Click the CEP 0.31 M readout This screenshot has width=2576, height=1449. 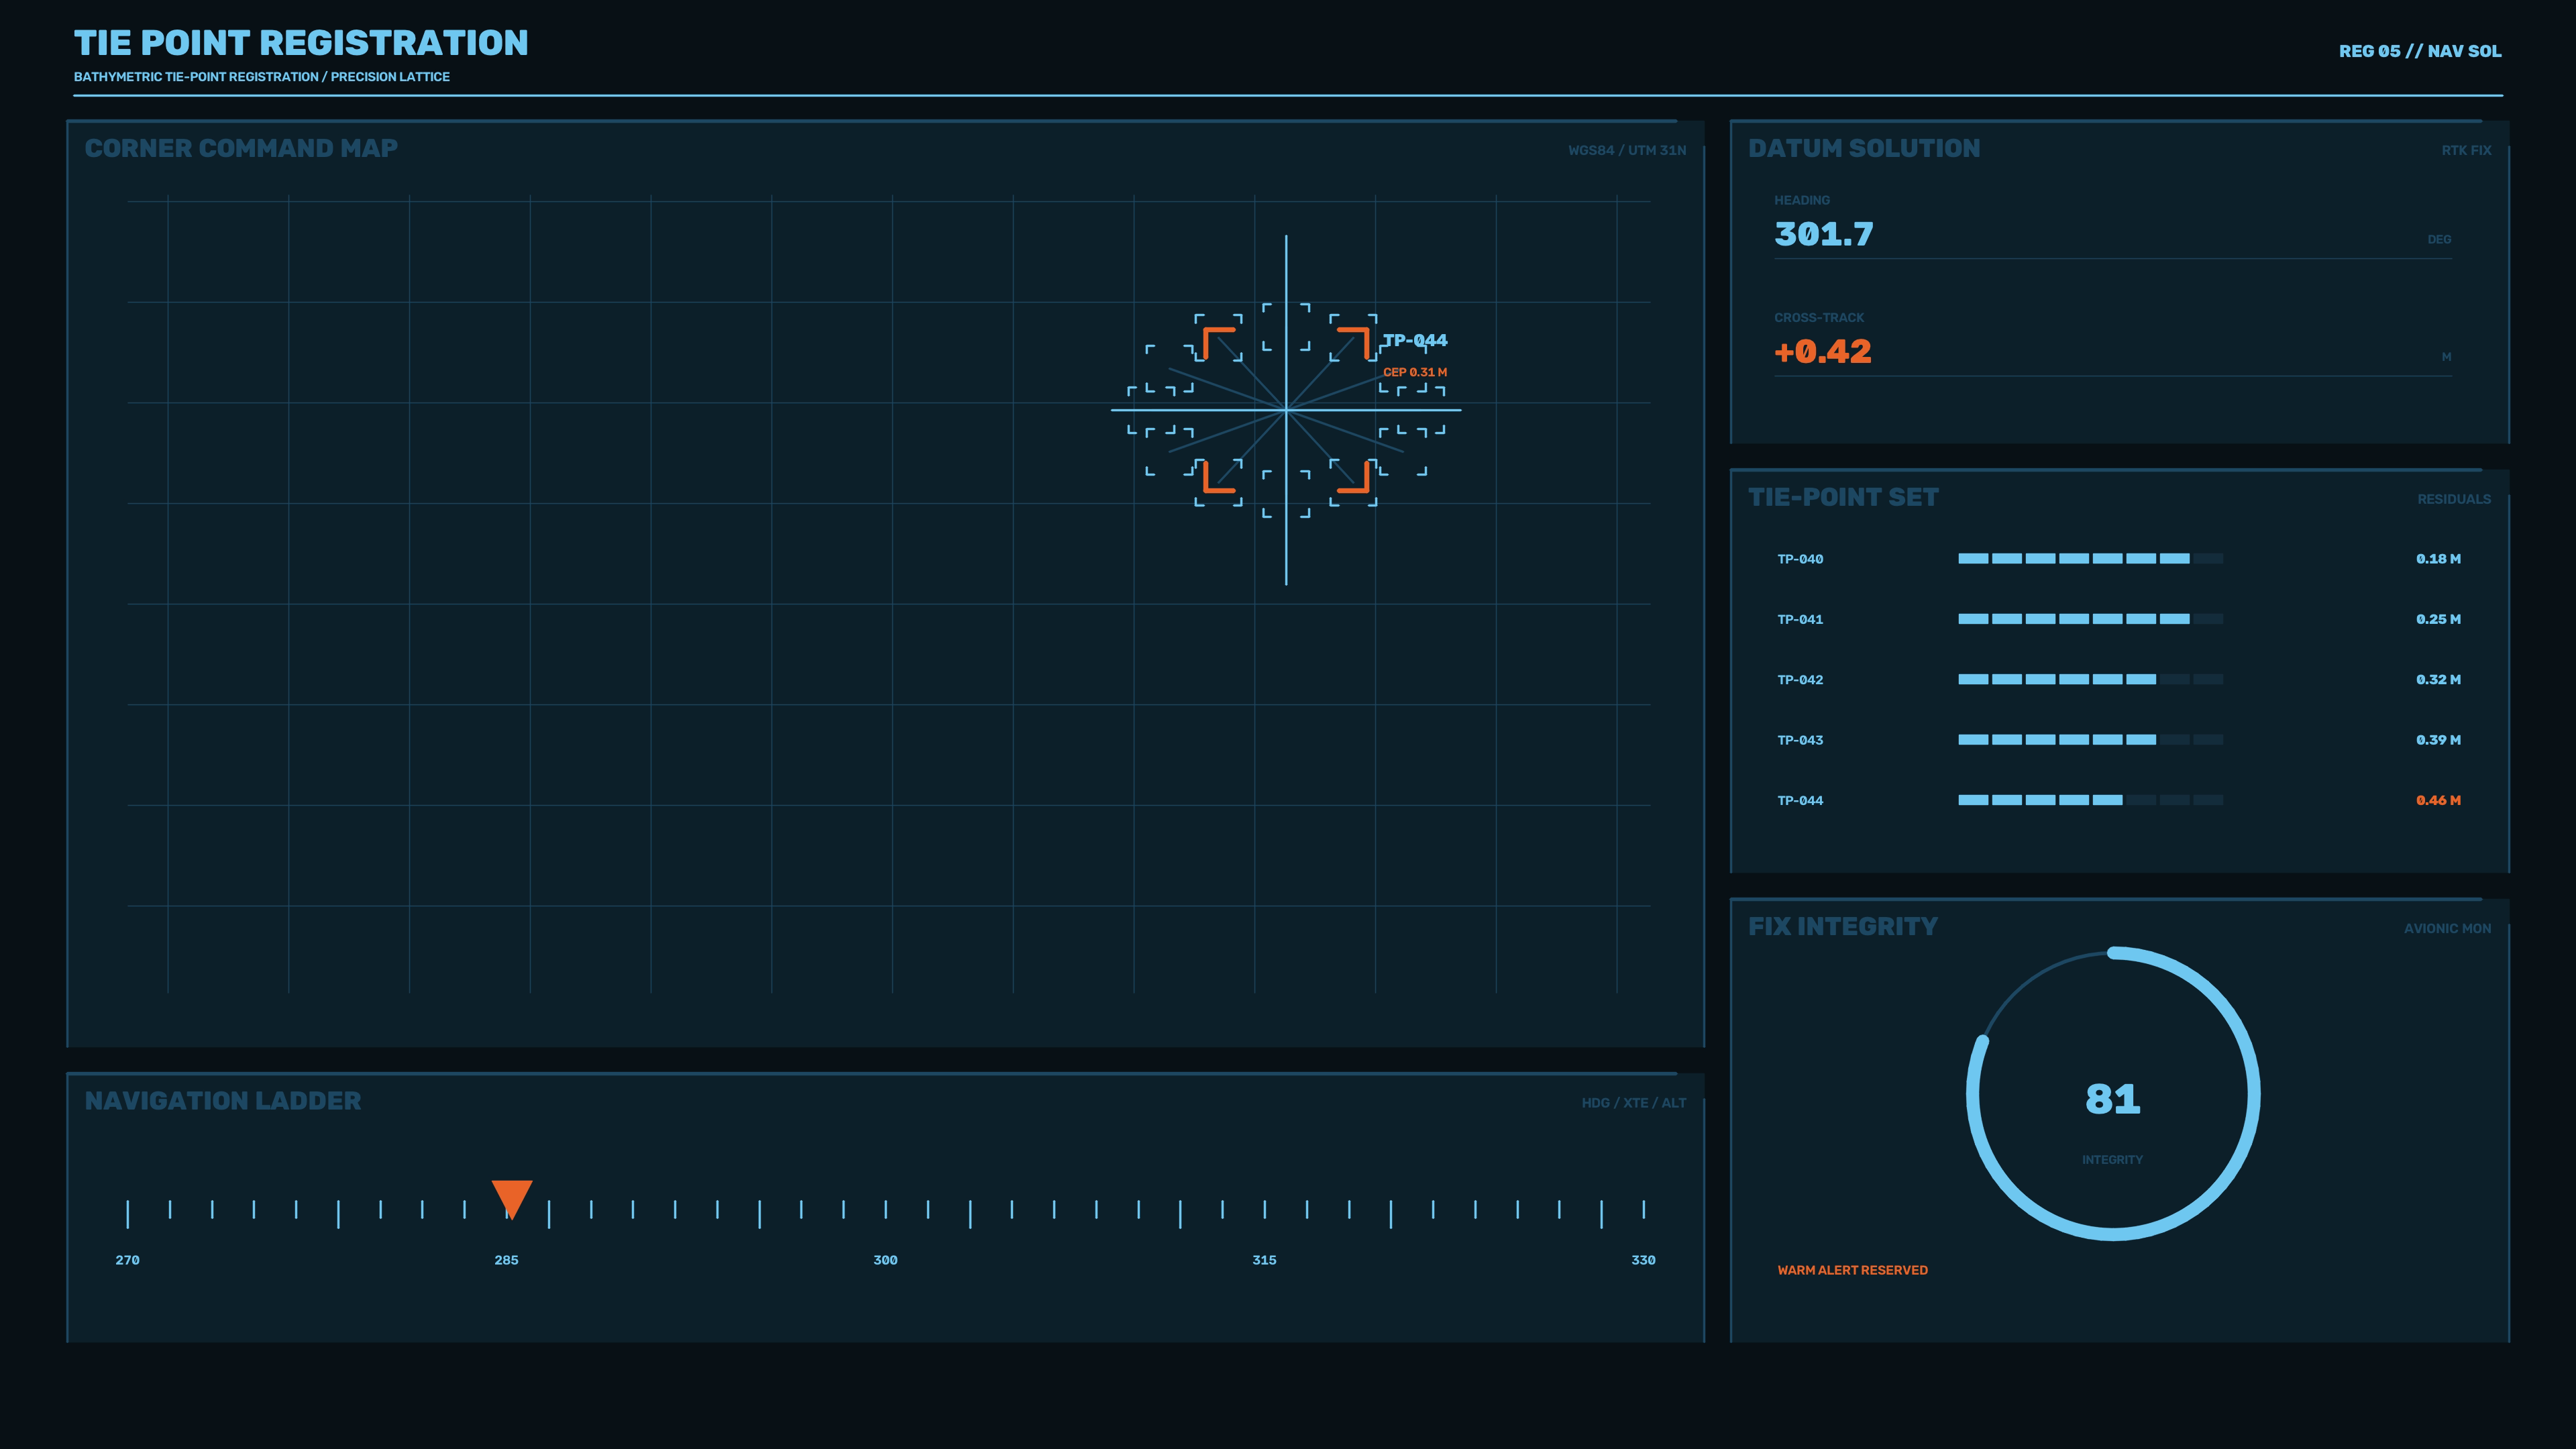[1415, 372]
